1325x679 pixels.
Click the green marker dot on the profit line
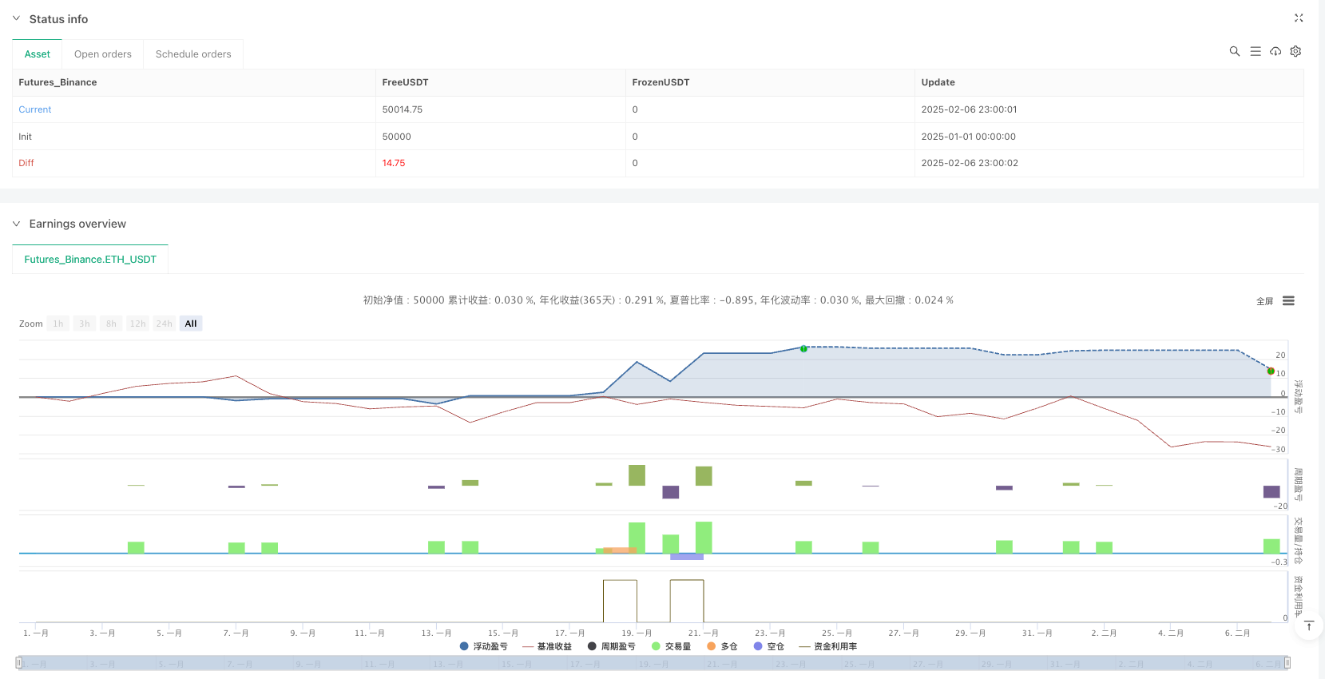(803, 348)
